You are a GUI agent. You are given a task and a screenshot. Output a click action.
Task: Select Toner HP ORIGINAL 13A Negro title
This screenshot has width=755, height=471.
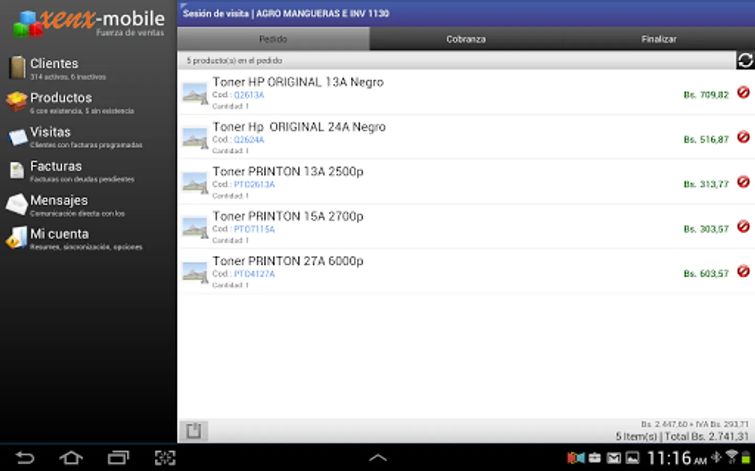(x=298, y=82)
